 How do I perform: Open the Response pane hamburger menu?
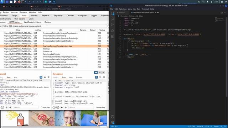pyautogui.click(x=104, y=77)
